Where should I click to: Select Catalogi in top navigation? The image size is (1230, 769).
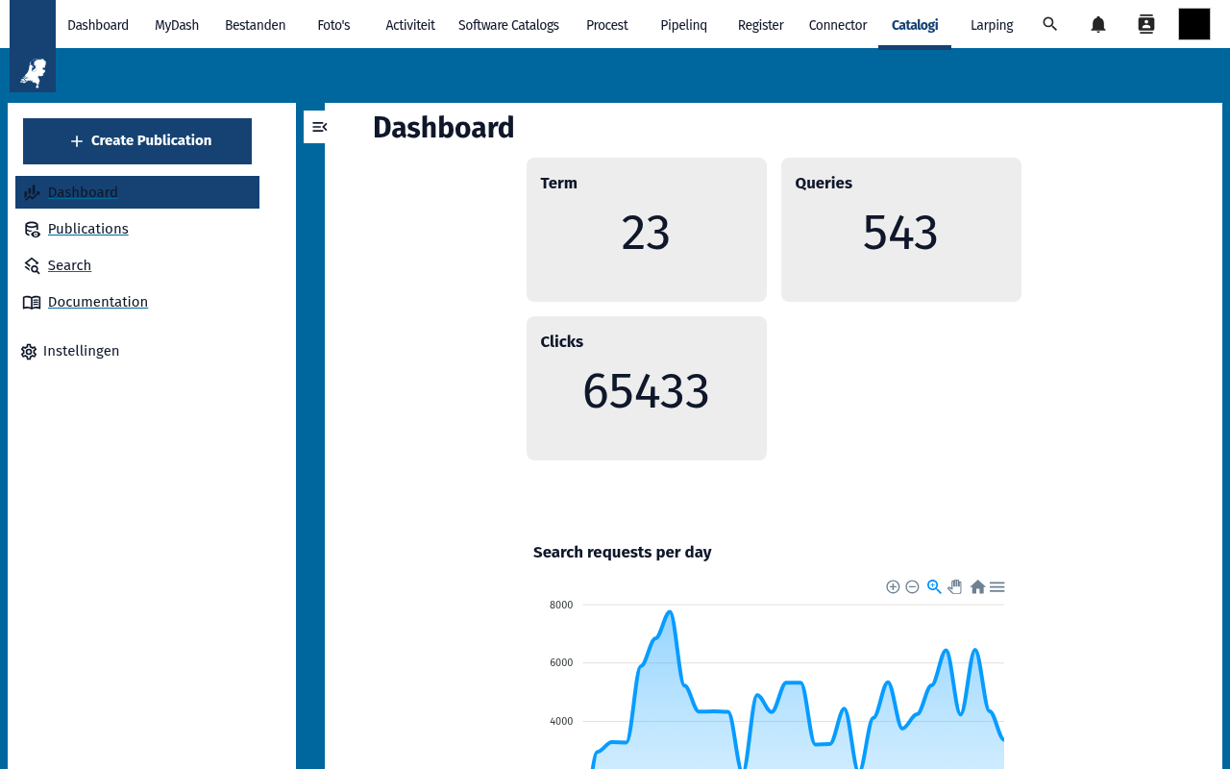[x=915, y=25]
